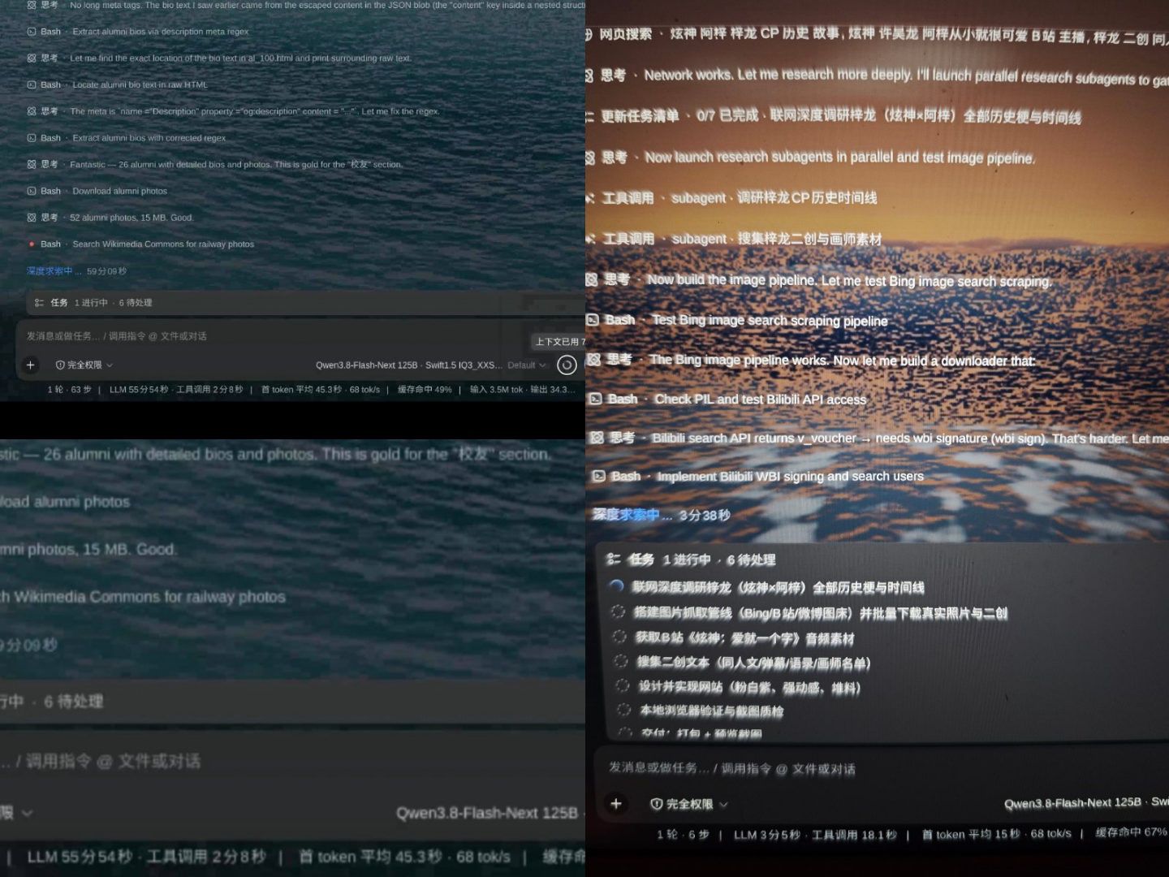The width and height of the screenshot is (1169, 877).
Task: Click pending circle beside task 搭建图片抓取管线
Action: (x=618, y=611)
